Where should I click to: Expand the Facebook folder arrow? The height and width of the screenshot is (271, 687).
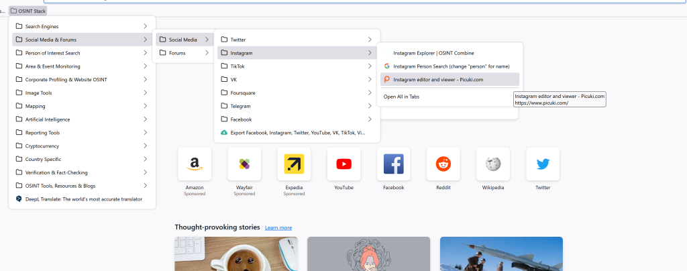click(x=370, y=119)
